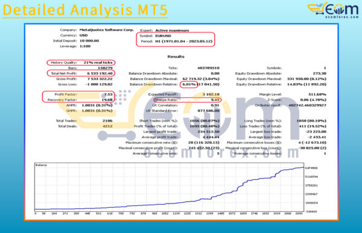Click LR Standard Error value "877 686.00"

tap(209, 111)
